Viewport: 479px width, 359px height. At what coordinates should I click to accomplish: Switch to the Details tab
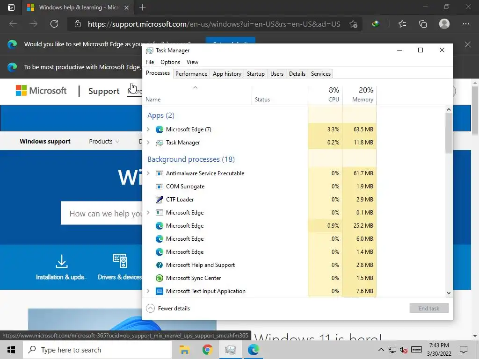tap(297, 74)
